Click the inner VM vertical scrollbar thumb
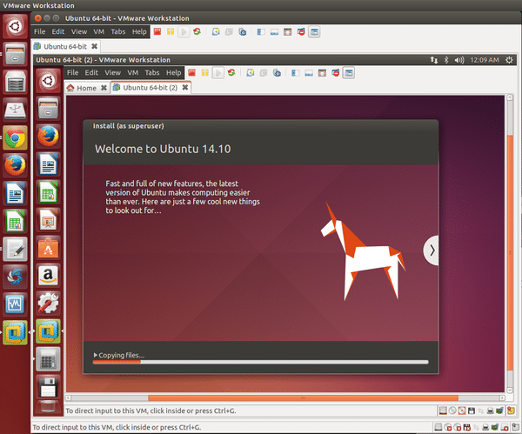 (x=510, y=252)
